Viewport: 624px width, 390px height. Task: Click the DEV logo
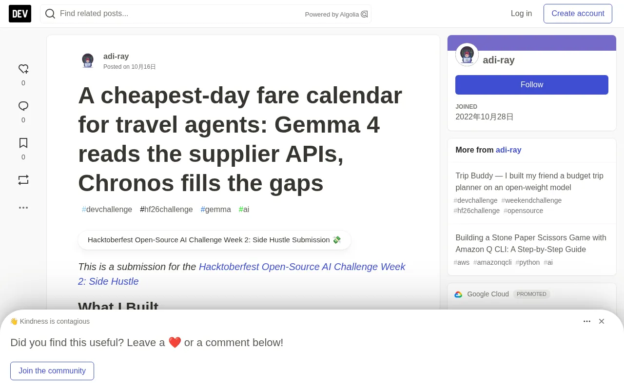20,14
